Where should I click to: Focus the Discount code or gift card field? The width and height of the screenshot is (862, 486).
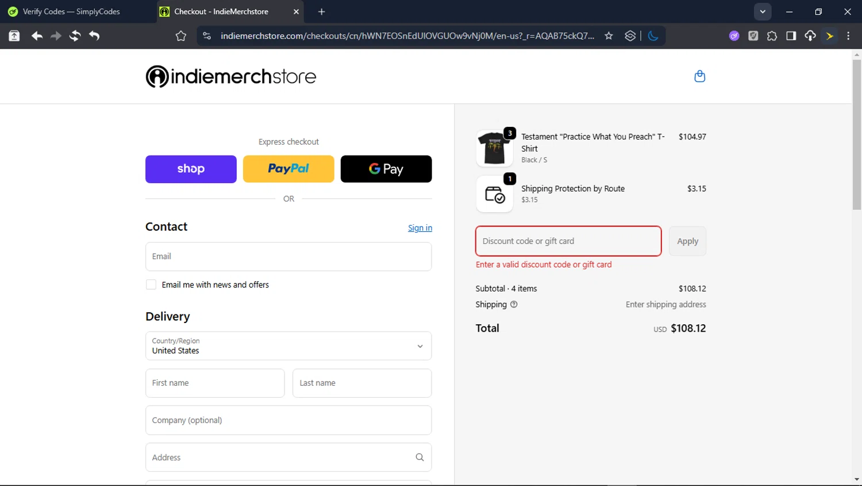click(568, 241)
